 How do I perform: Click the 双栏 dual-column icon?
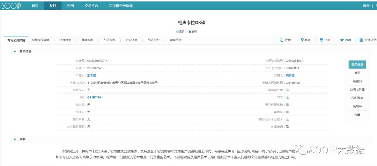coord(281,40)
